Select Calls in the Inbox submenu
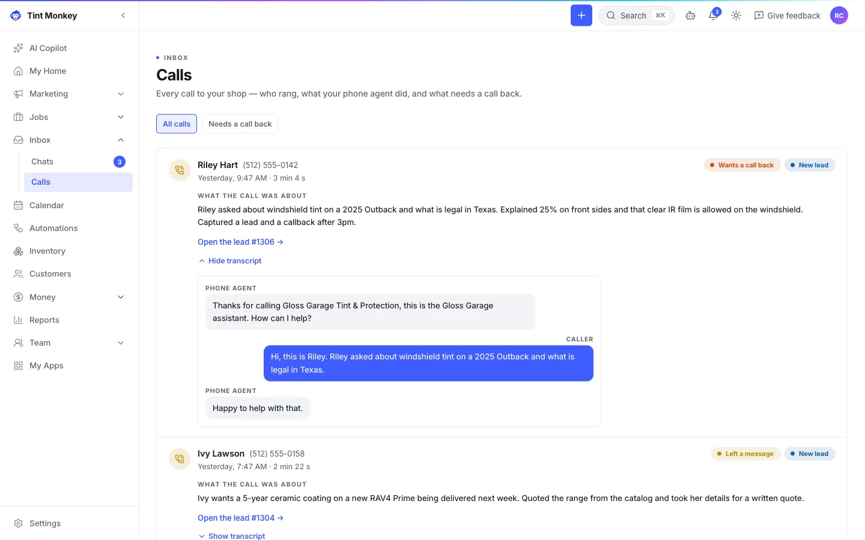Viewport: 865px width, 540px height. pyautogui.click(x=78, y=182)
